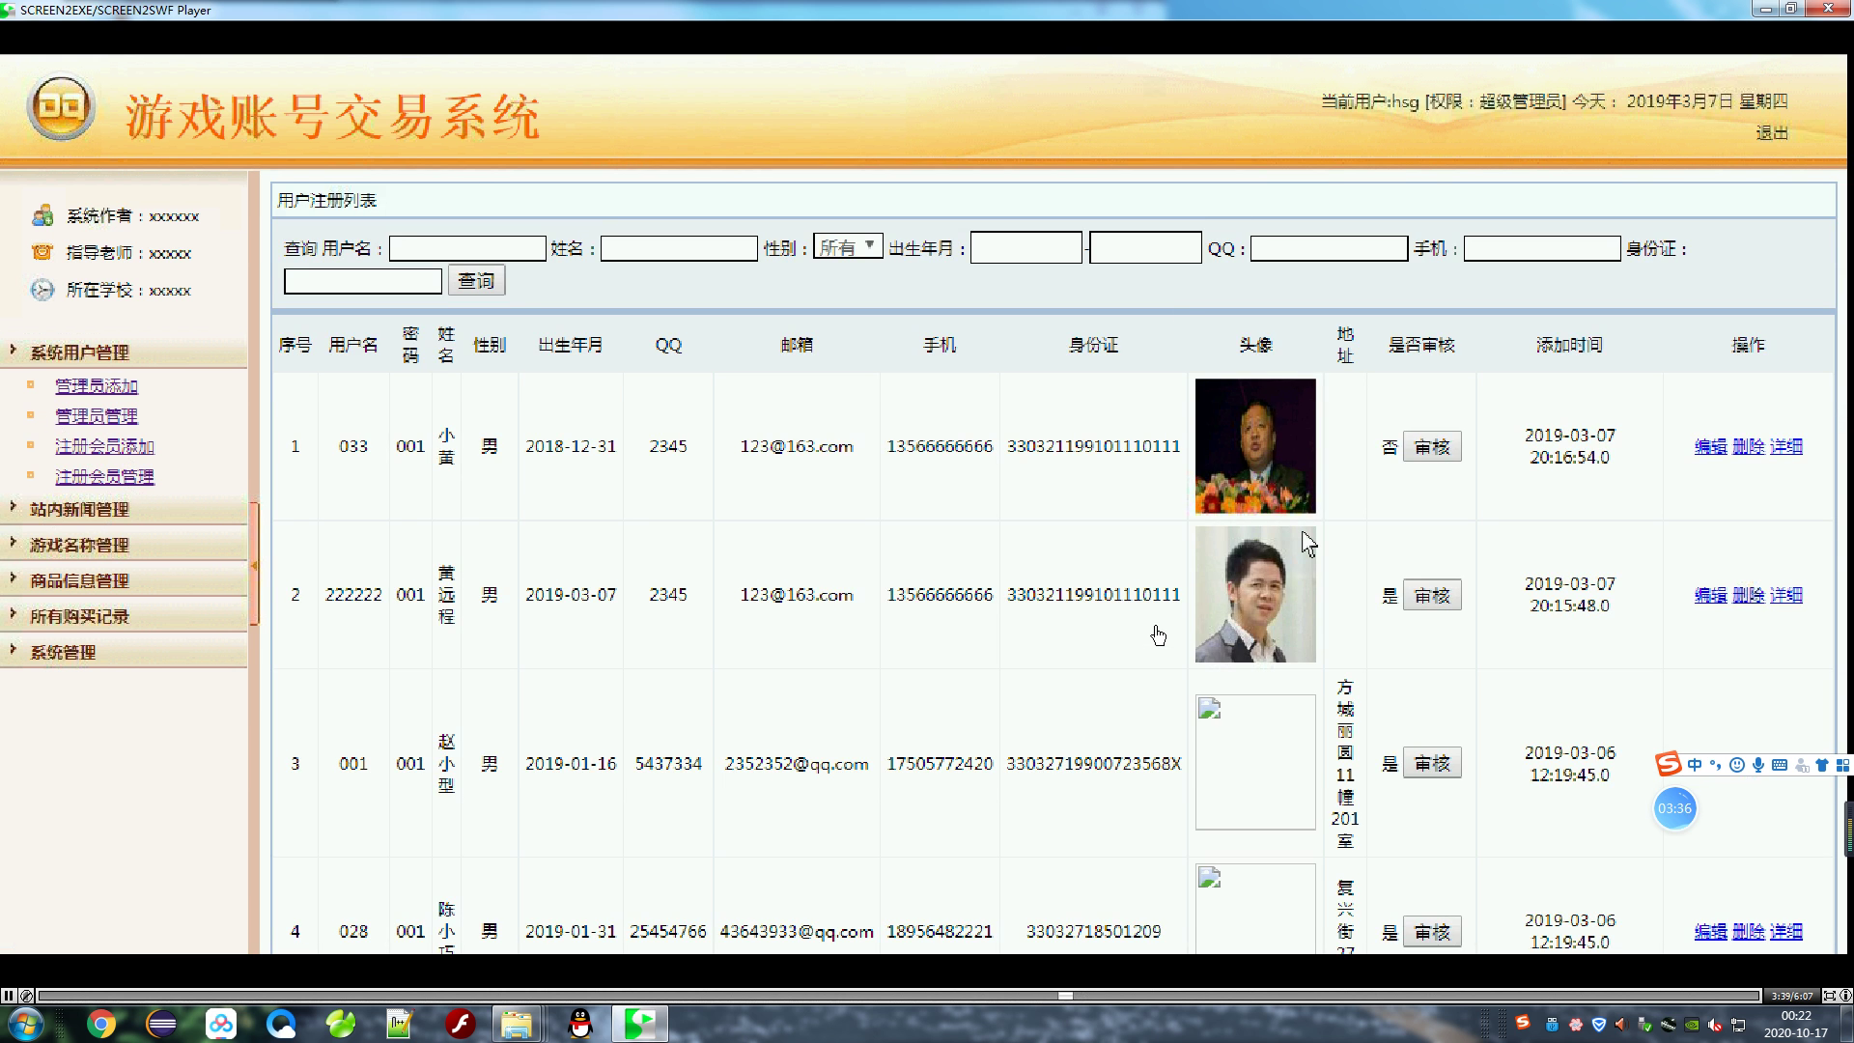The image size is (1854, 1043).
Task: Click 删除 link in row 222222
Action: [x=1748, y=595]
